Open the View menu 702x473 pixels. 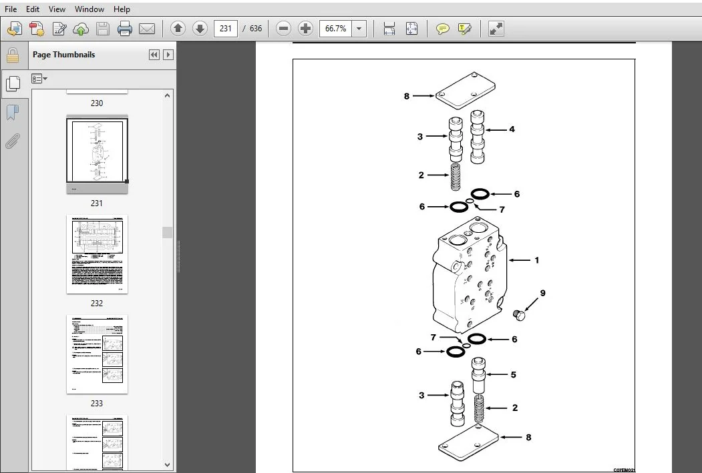point(57,9)
